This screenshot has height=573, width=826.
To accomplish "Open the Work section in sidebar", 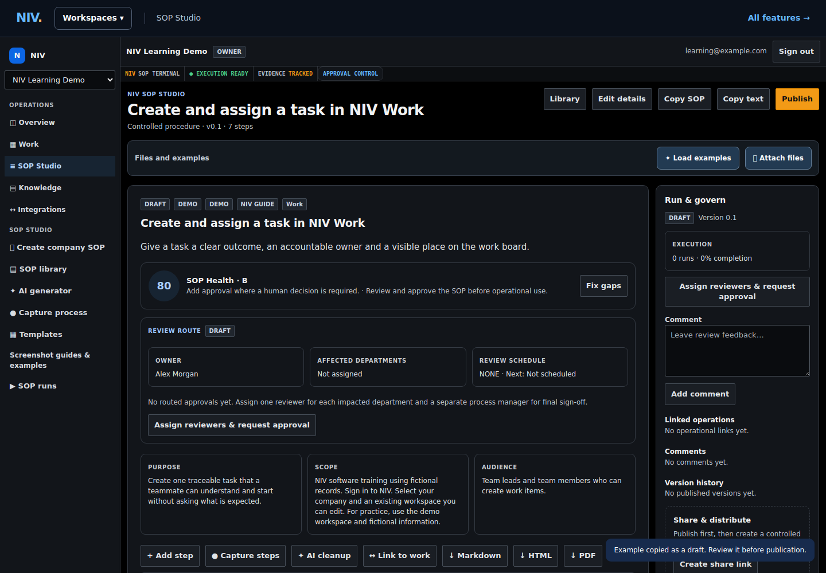I will click(x=60, y=144).
